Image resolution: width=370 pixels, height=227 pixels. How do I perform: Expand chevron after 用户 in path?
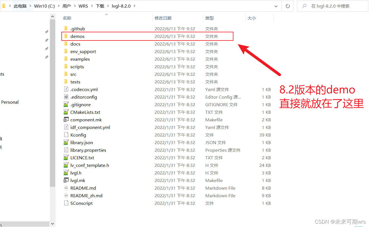pos(75,6)
